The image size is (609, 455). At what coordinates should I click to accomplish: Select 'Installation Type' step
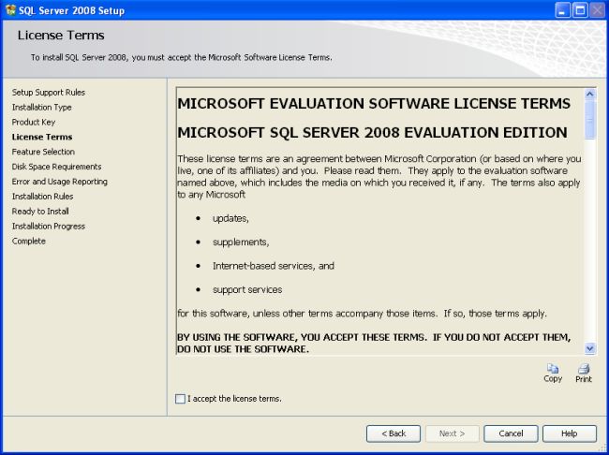[41, 107]
